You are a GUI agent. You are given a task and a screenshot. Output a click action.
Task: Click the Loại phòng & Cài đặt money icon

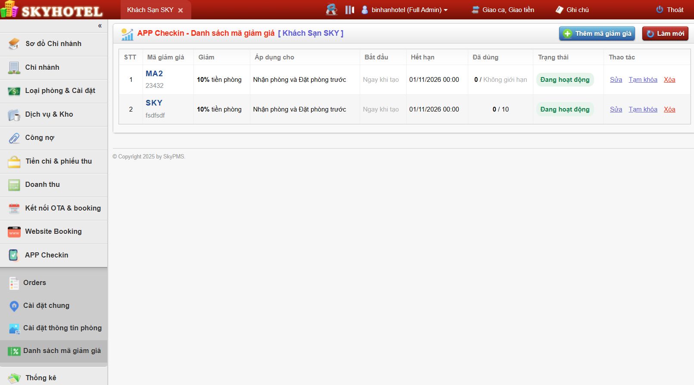click(14, 91)
